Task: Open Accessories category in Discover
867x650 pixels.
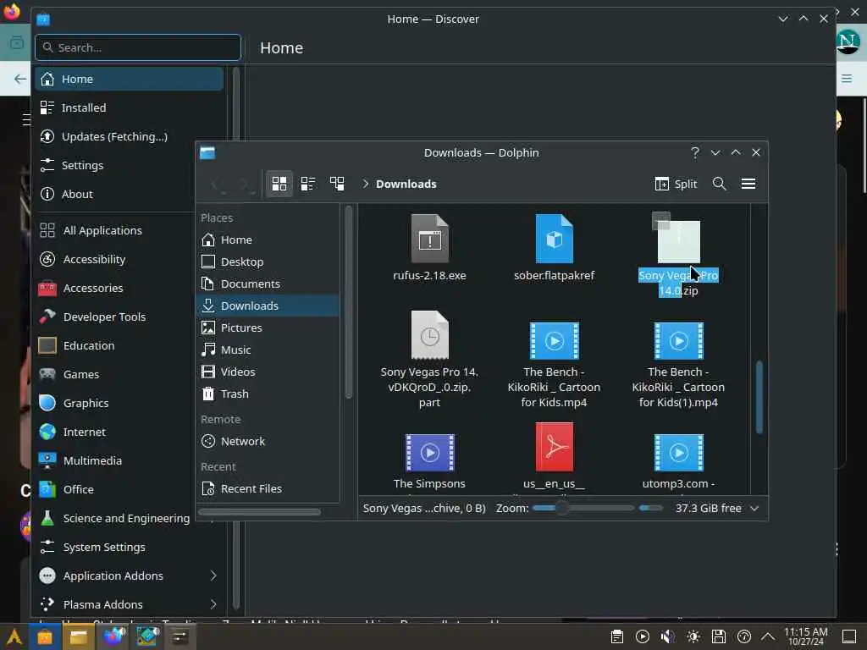Action: (115, 288)
